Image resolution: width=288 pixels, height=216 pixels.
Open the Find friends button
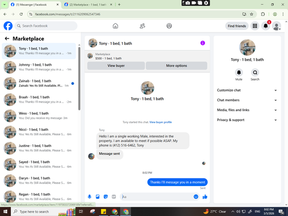pyautogui.click(x=237, y=26)
